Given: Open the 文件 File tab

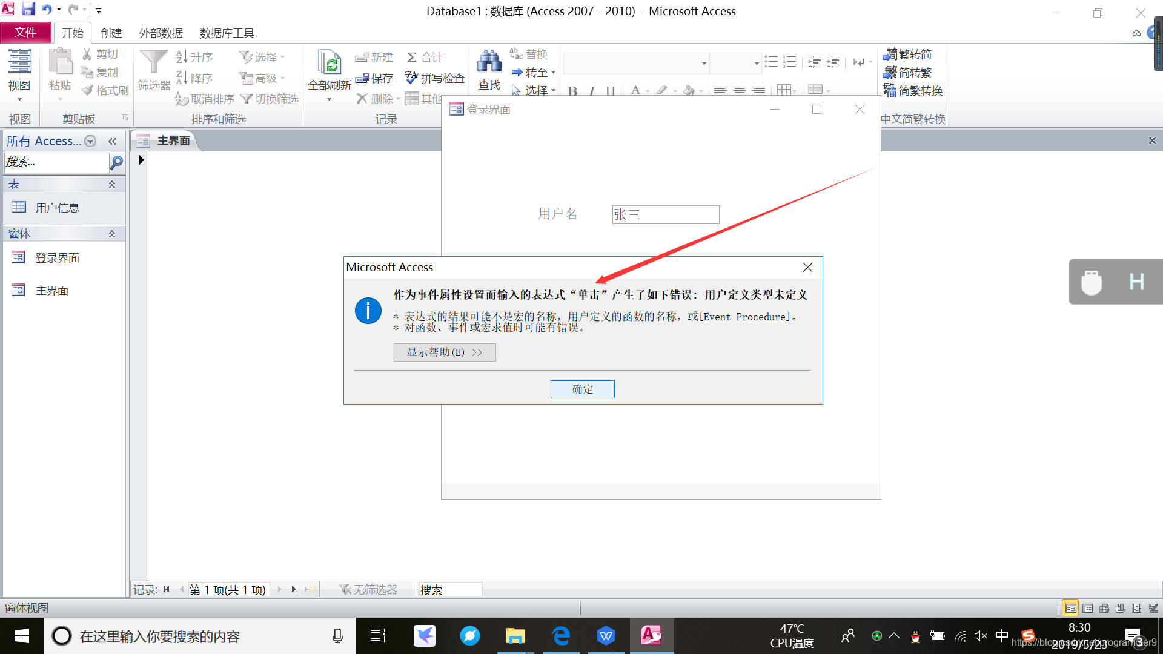Looking at the screenshot, I should [25, 33].
